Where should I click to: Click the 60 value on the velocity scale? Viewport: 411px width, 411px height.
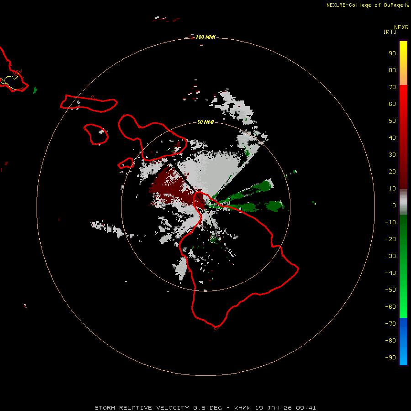[392, 104]
